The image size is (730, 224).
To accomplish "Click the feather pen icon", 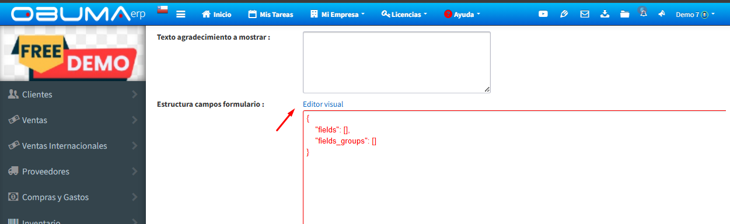I will [x=564, y=15].
